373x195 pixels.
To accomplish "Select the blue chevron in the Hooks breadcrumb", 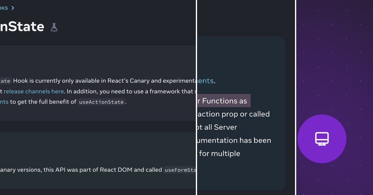I will 12,8.
